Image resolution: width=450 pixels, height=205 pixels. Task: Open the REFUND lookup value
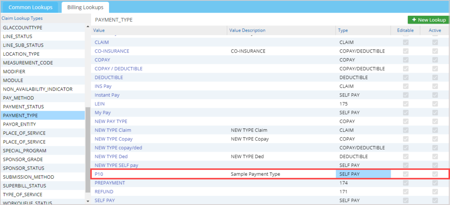(104, 191)
